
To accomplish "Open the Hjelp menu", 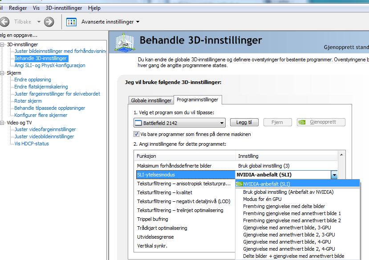I will tap(94, 8).
